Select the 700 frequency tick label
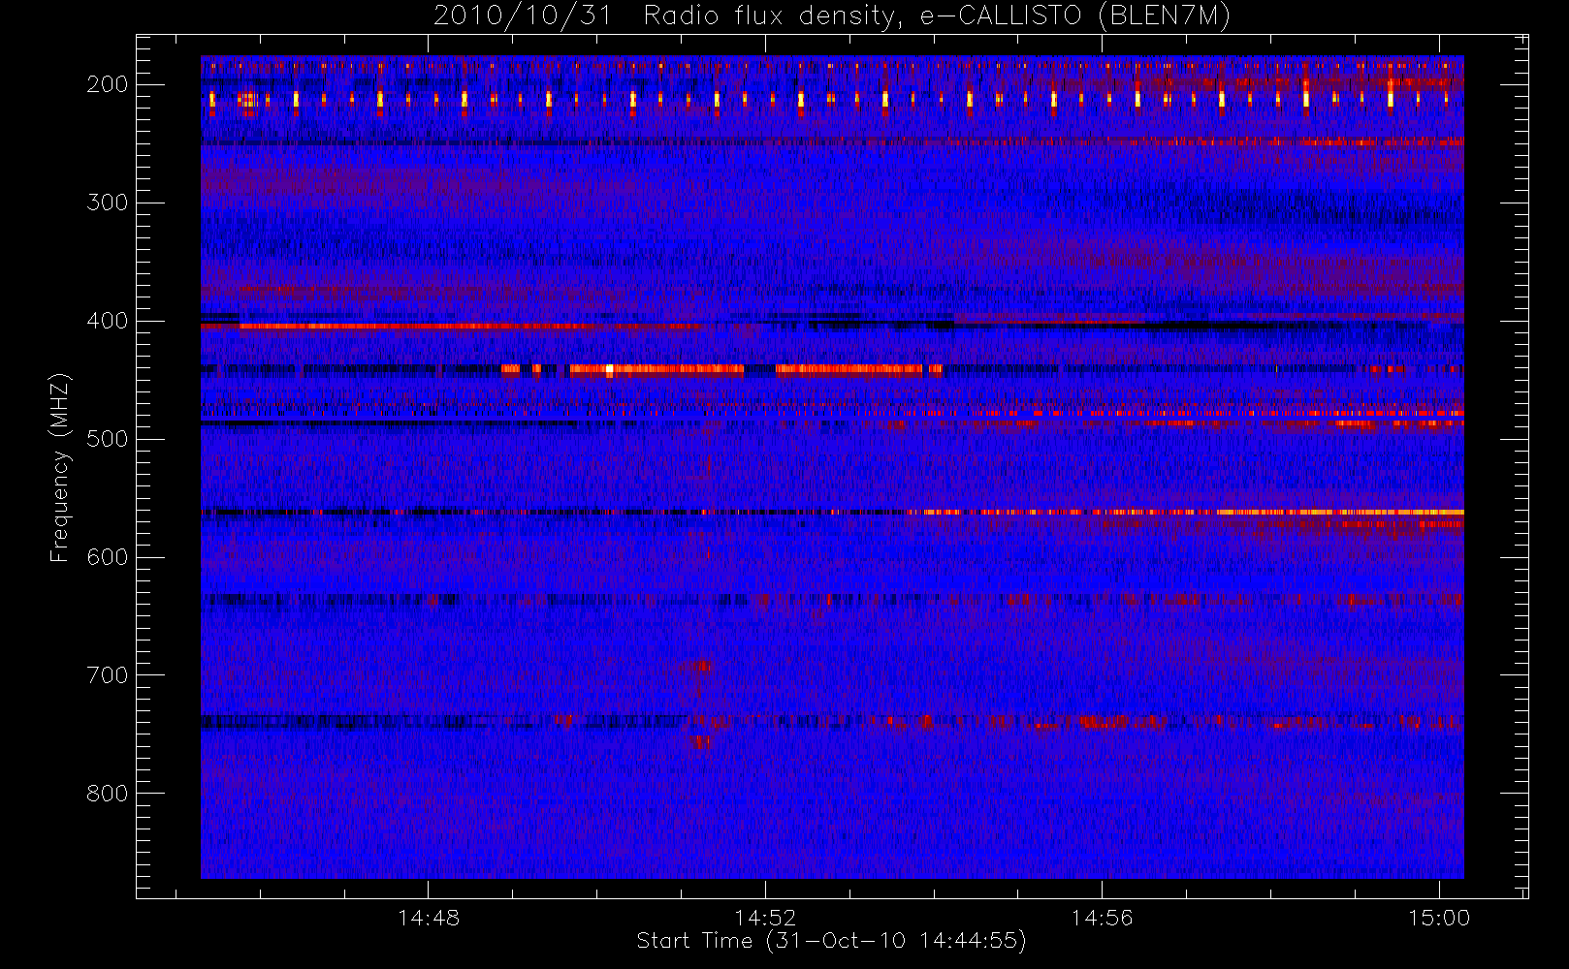 click(108, 675)
